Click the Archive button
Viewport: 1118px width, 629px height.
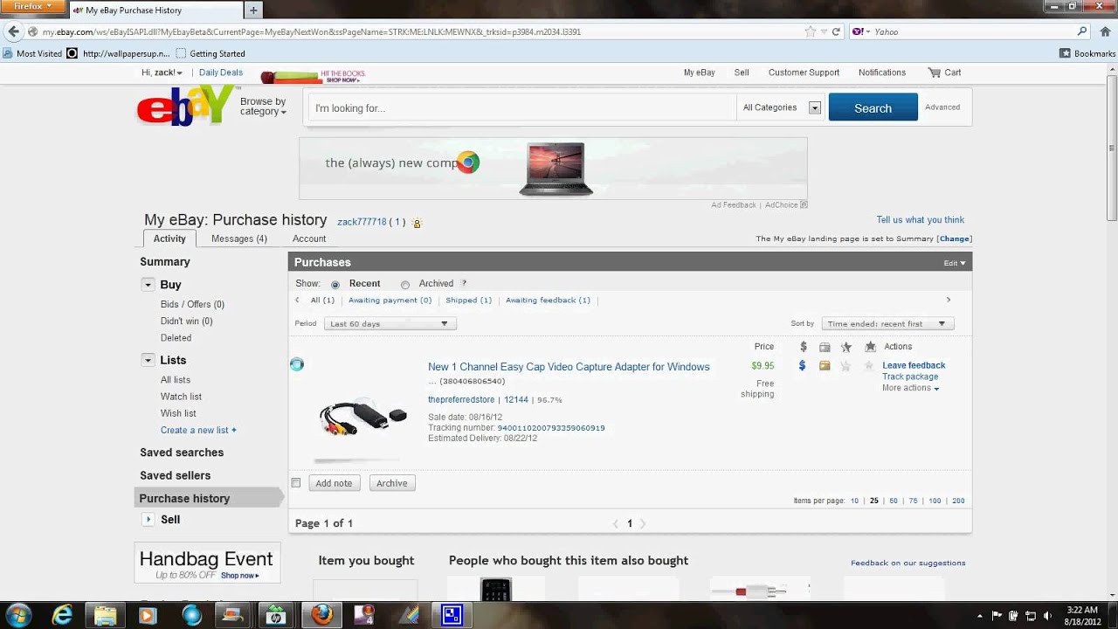click(391, 483)
